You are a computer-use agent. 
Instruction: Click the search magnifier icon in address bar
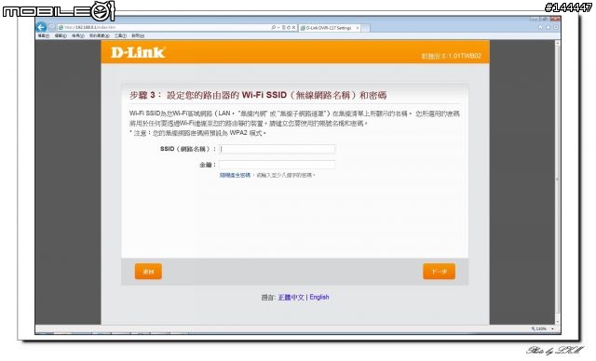click(273, 28)
